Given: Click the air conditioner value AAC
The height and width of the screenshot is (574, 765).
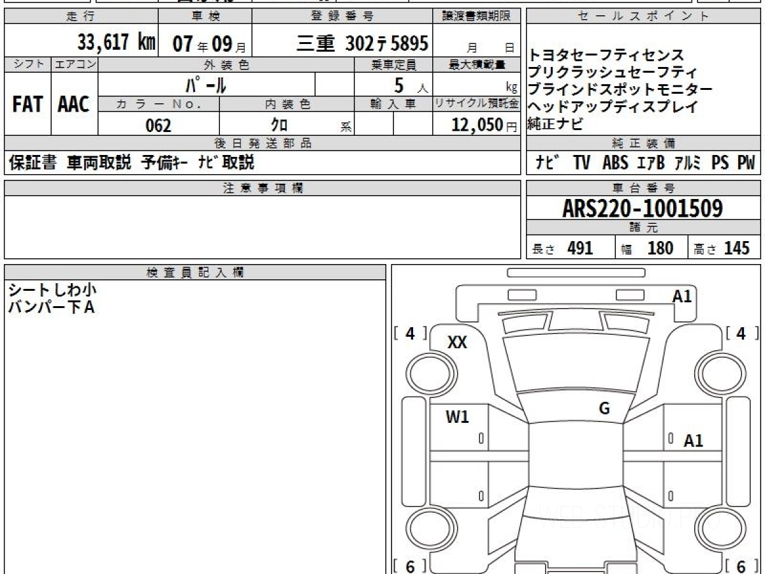Looking at the screenshot, I should click(74, 105).
